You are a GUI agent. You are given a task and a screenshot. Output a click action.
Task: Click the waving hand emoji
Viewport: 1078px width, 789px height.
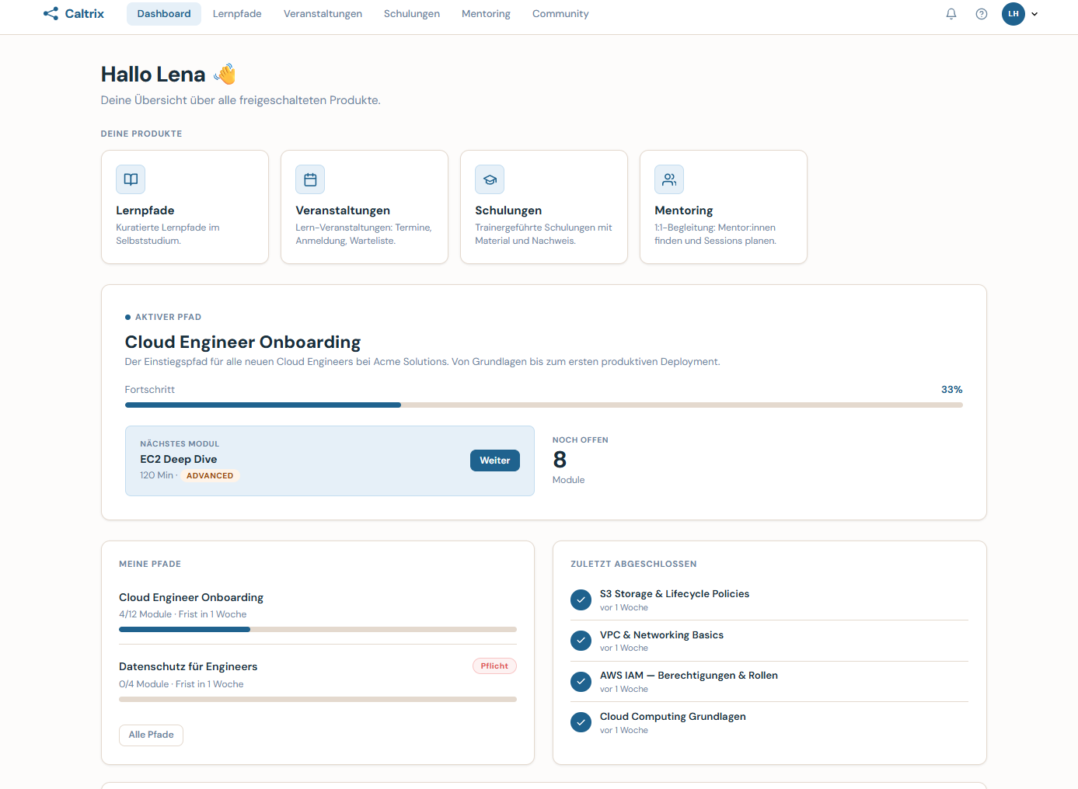[x=225, y=74]
